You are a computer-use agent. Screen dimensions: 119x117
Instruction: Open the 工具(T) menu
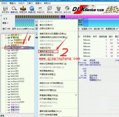(30, 3)
